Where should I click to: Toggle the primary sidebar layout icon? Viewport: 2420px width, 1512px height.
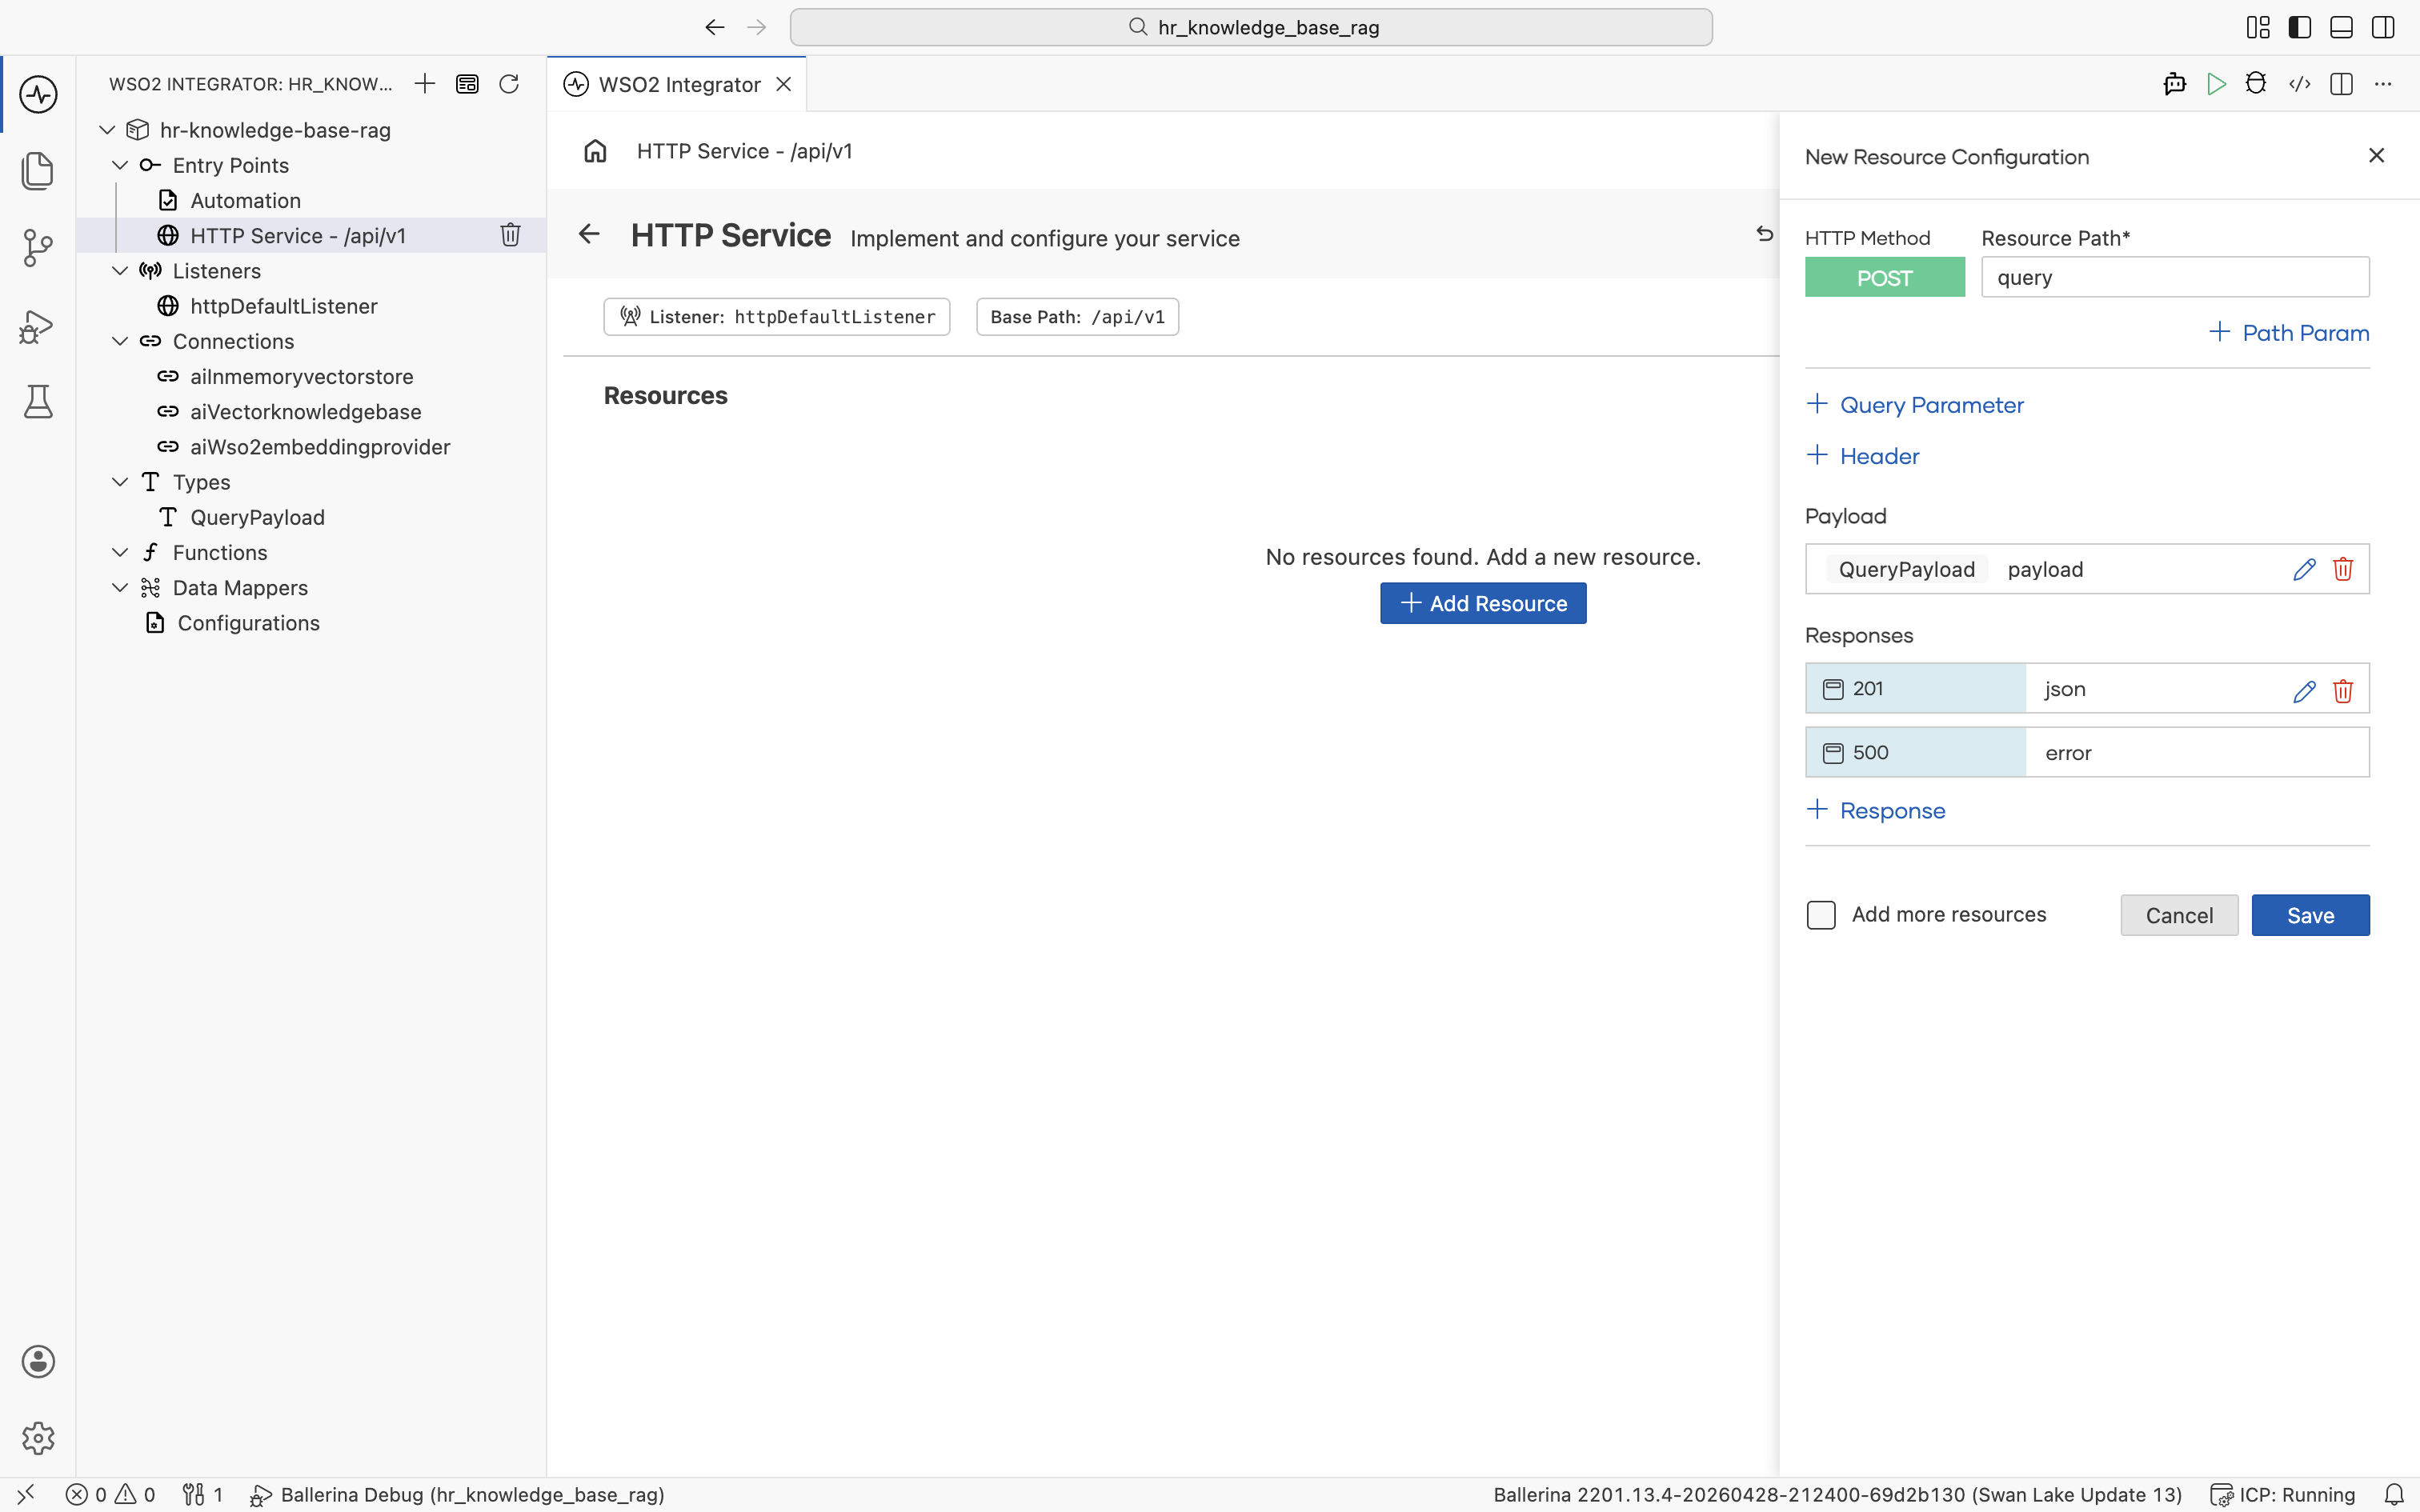[x=2300, y=27]
